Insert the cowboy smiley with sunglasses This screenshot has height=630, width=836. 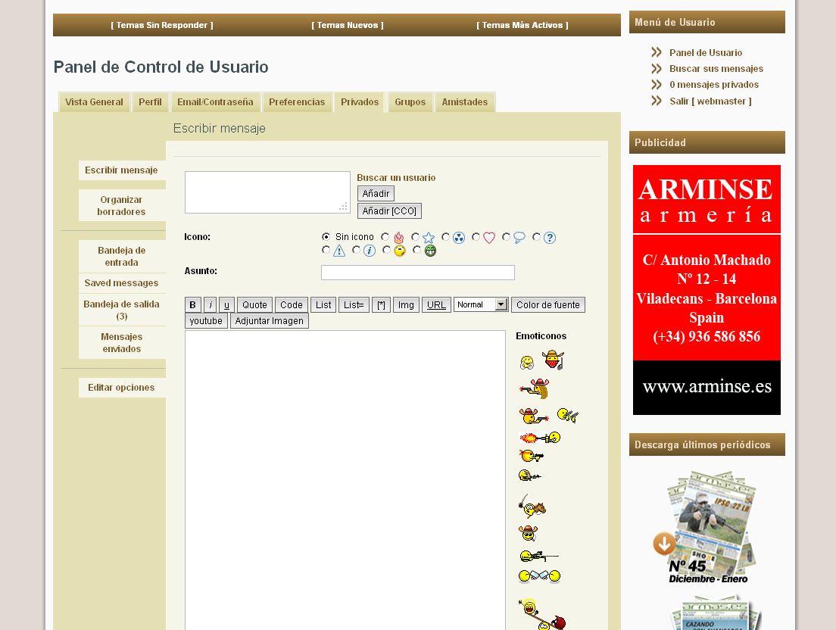pyautogui.click(x=528, y=533)
